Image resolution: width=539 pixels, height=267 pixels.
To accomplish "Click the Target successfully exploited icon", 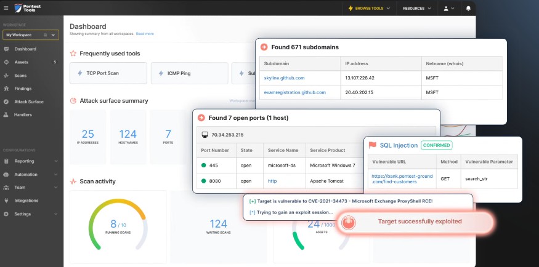I will (x=349, y=223).
